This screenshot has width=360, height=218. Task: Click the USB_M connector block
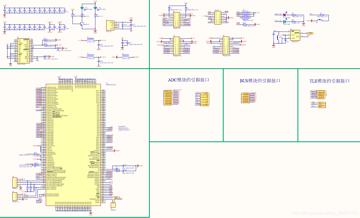[110, 25]
